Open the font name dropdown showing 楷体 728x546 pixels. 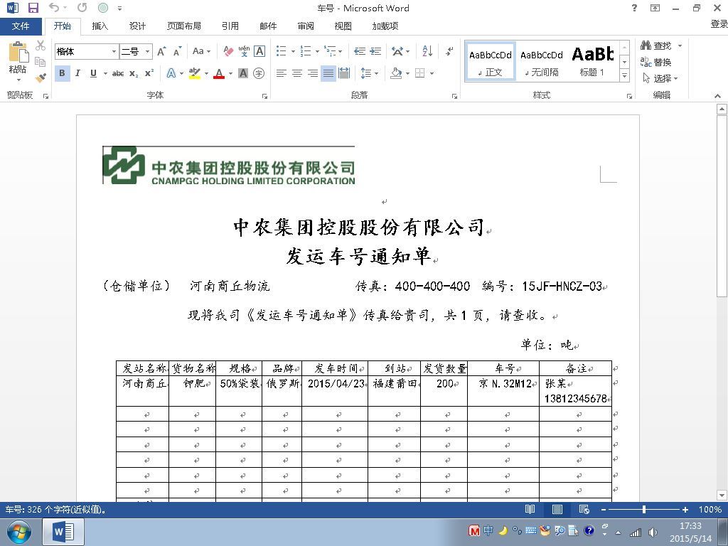[114, 51]
